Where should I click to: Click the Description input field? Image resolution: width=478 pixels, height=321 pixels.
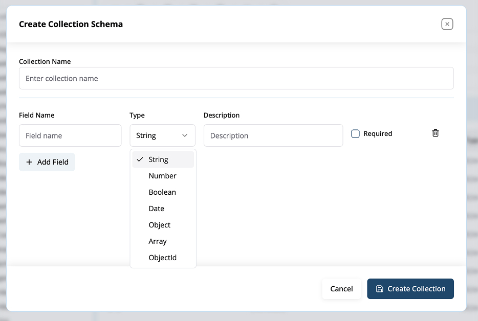tap(273, 136)
